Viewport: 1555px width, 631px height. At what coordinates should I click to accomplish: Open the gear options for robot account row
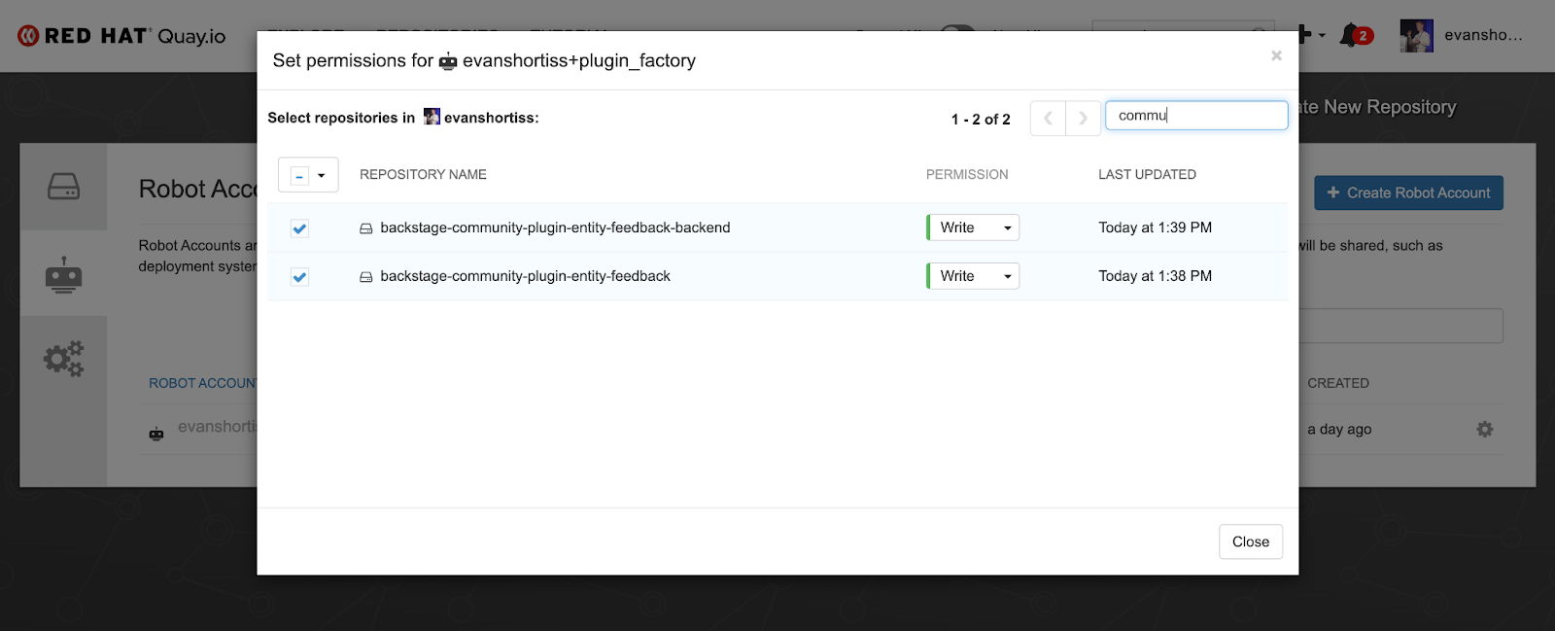(1485, 429)
